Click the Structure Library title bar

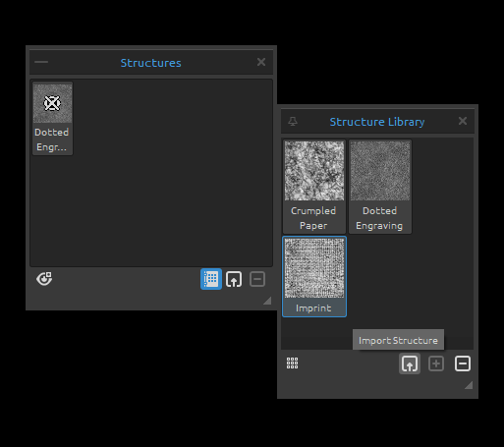click(377, 122)
